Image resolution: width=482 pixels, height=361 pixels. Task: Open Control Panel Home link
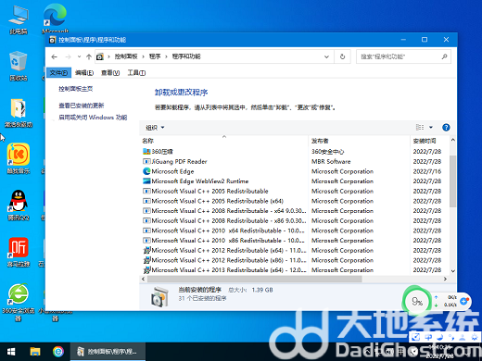tap(76, 89)
